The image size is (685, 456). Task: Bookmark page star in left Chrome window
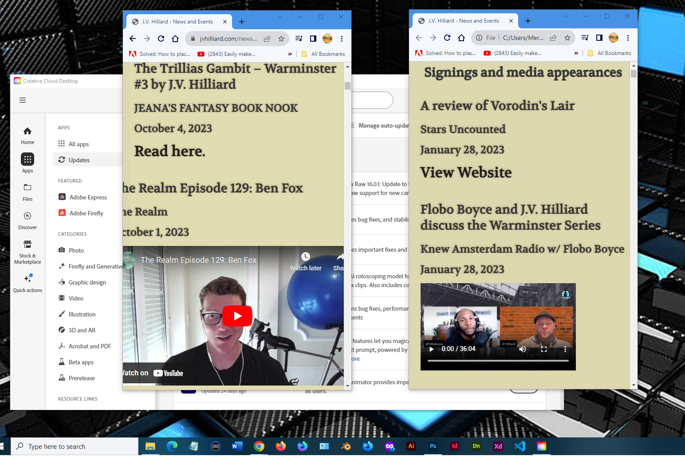click(281, 39)
